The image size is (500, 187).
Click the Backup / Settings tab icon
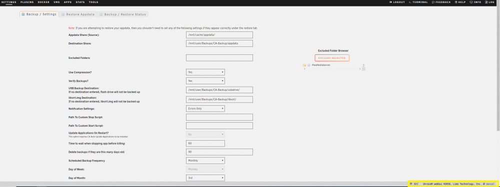(x=23, y=14)
